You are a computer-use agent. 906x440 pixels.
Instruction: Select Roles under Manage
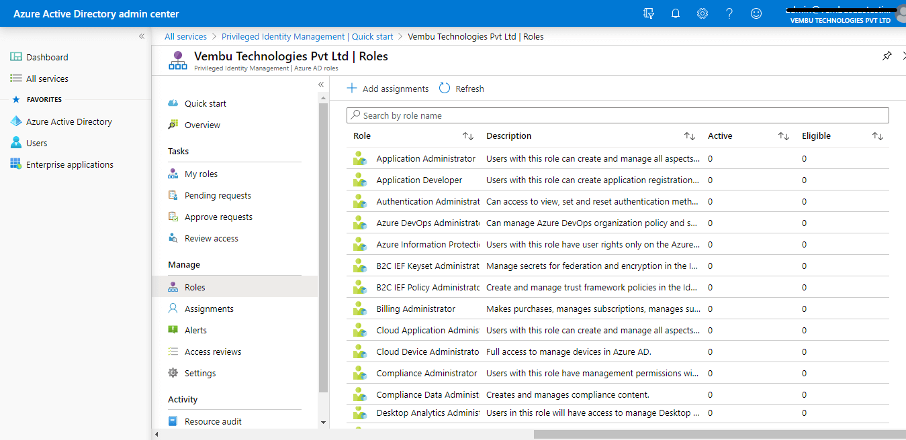tap(235, 287)
